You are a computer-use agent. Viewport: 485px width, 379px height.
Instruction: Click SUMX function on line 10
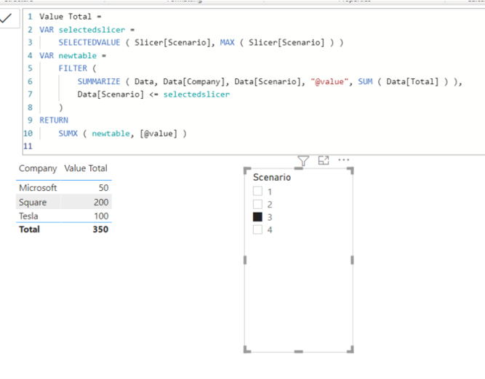(x=68, y=134)
